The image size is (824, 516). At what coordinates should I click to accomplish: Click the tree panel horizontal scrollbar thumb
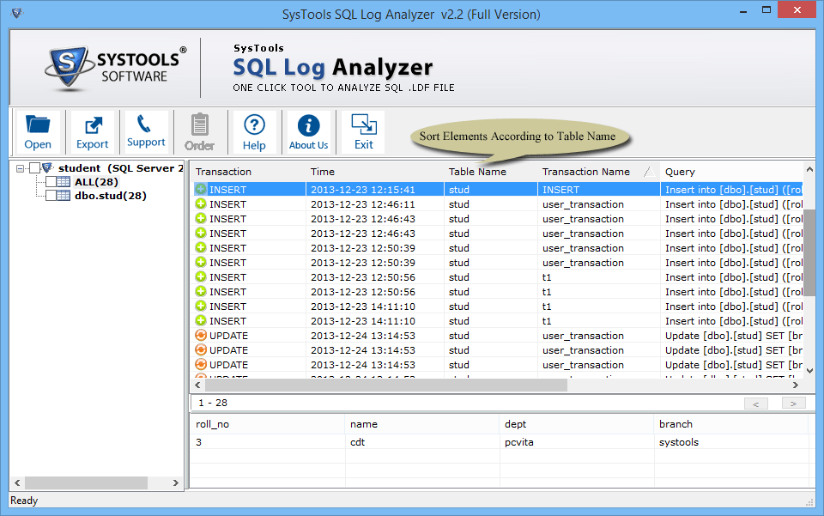(86, 483)
